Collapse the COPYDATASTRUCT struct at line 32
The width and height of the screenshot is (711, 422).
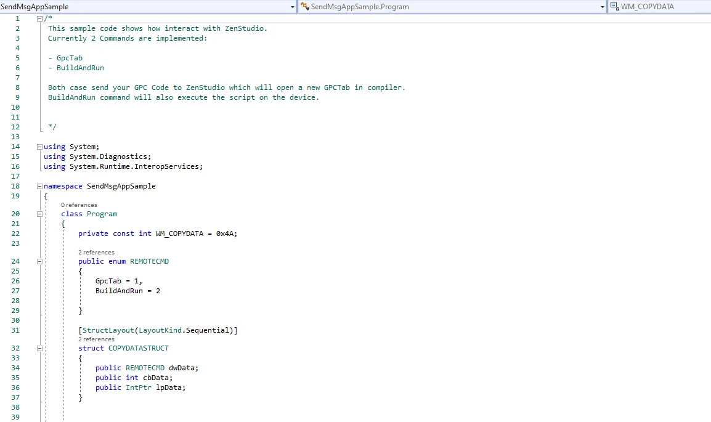click(x=39, y=347)
